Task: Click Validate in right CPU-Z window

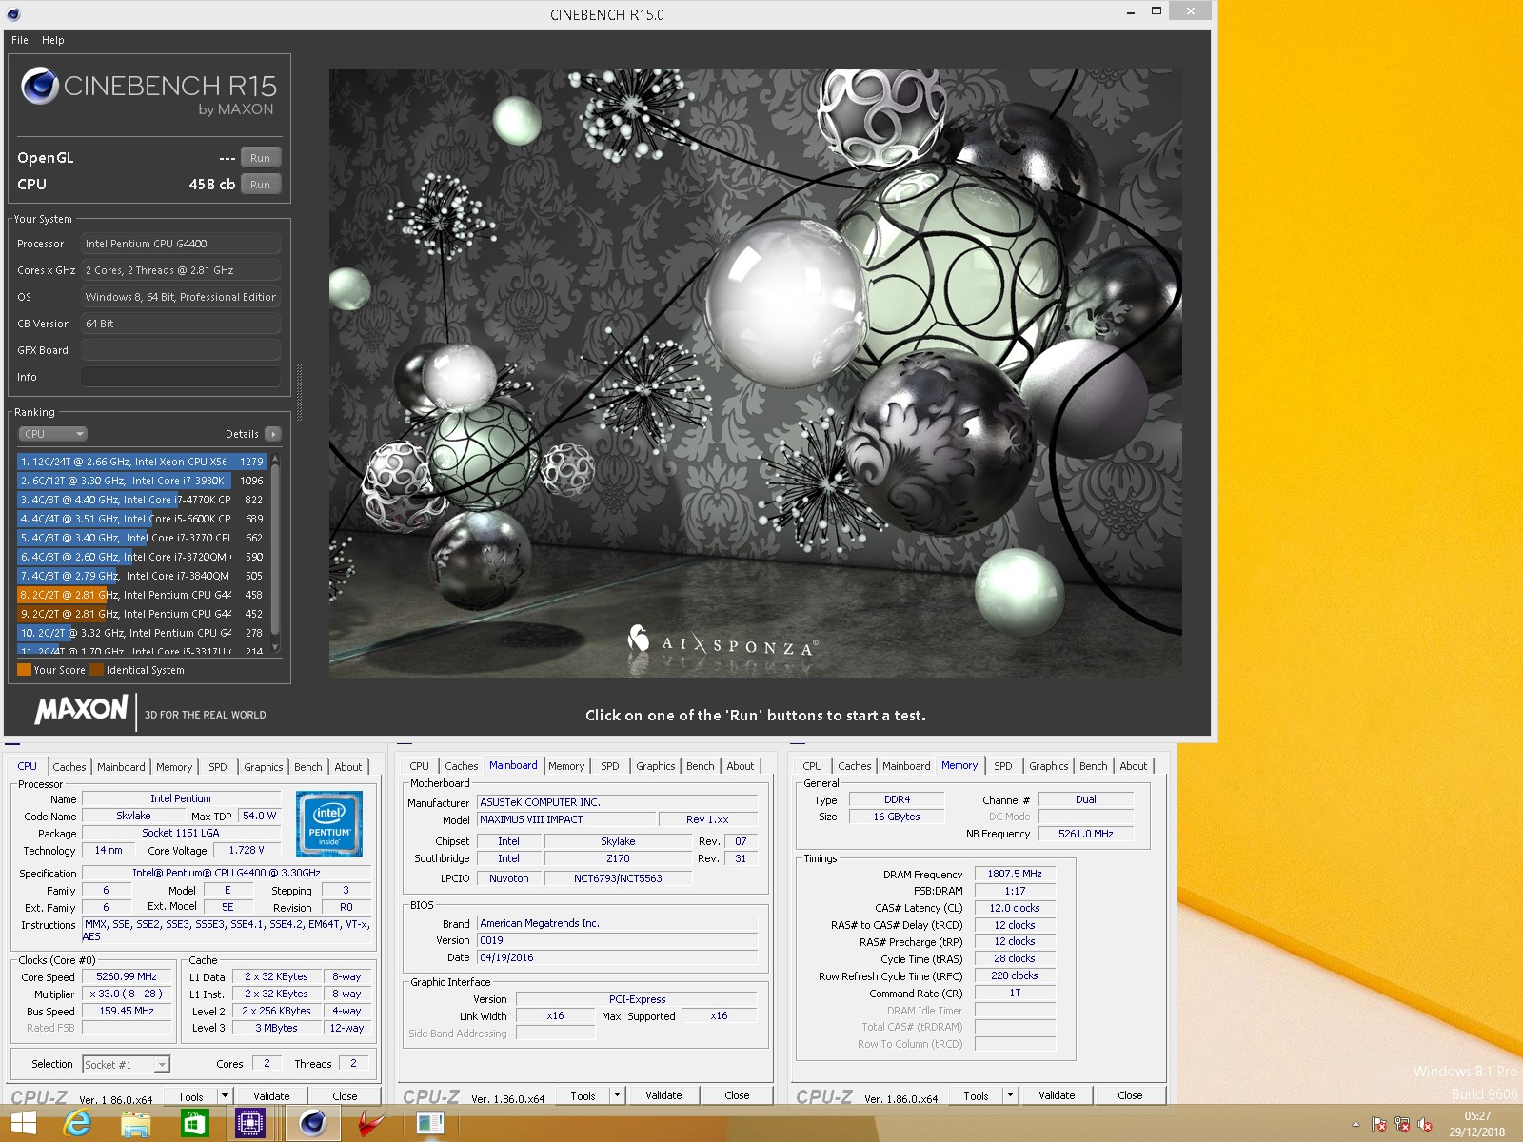Action: [1057, 1095]
